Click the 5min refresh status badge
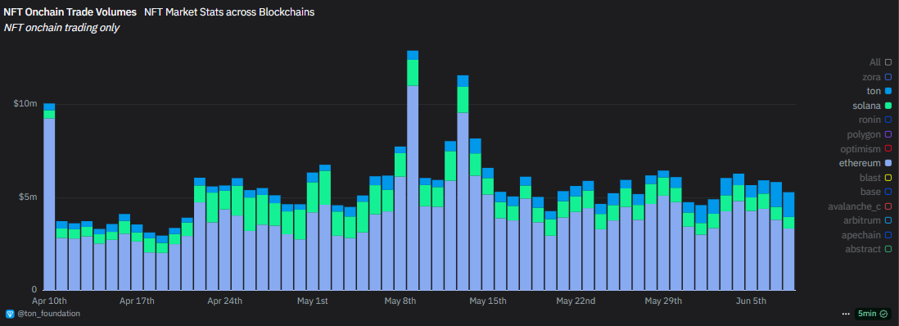Screen dimensions: 899x326 tap(872, 314)
